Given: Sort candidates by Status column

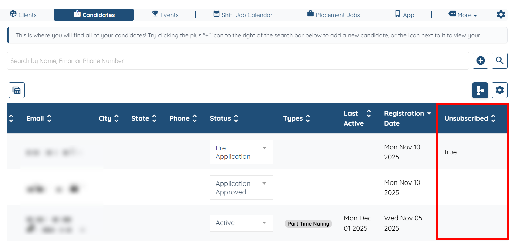Looking at the screenshot, I should coord(224,118).
